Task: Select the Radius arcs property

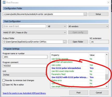Action: [57, 80]
